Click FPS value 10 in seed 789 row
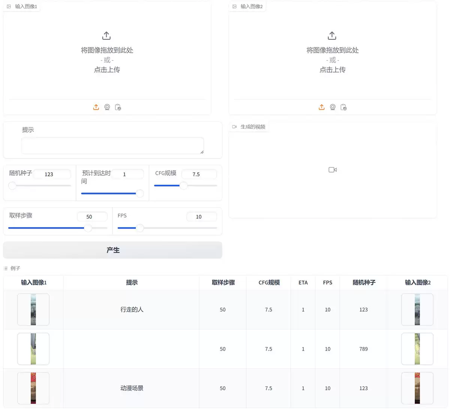The width and height of the screenshot is (450, 410). tap(328, 349)
